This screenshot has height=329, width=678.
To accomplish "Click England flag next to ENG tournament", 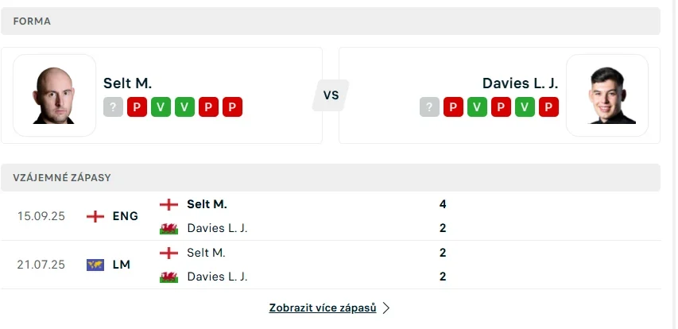I will 95,216.
